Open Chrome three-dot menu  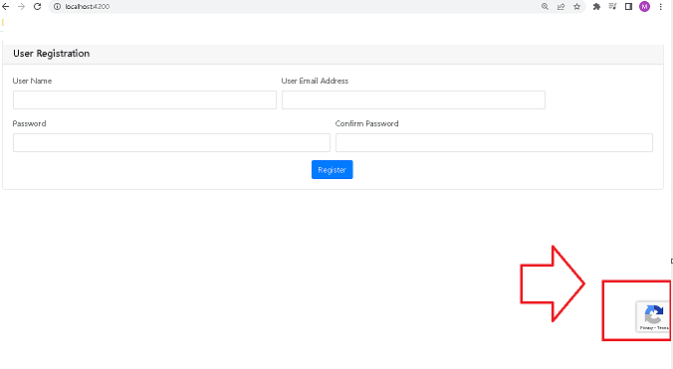(x=660, y=6)
